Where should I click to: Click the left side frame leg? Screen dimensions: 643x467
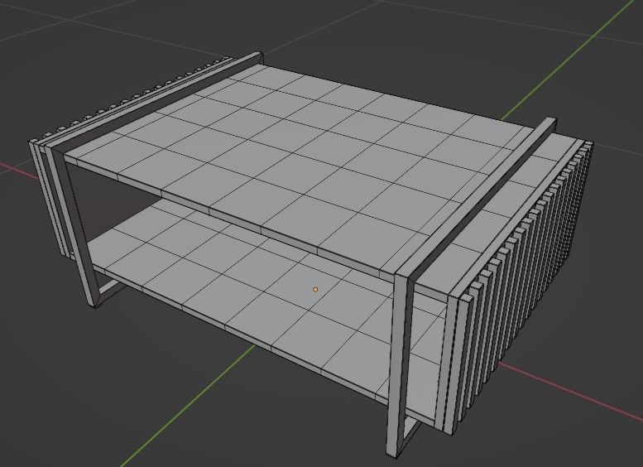[x=74, y=226]
